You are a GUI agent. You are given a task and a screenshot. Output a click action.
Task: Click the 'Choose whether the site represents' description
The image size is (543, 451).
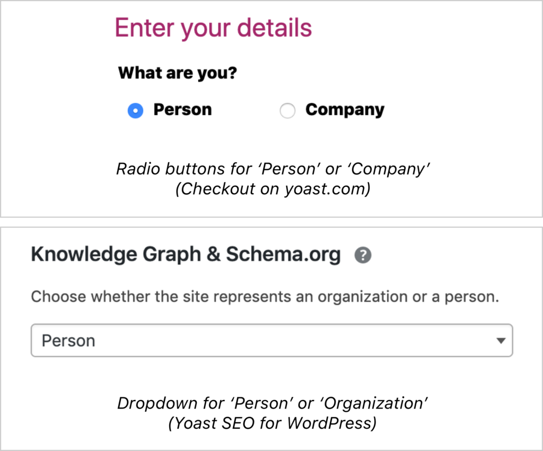click(265, 297)
